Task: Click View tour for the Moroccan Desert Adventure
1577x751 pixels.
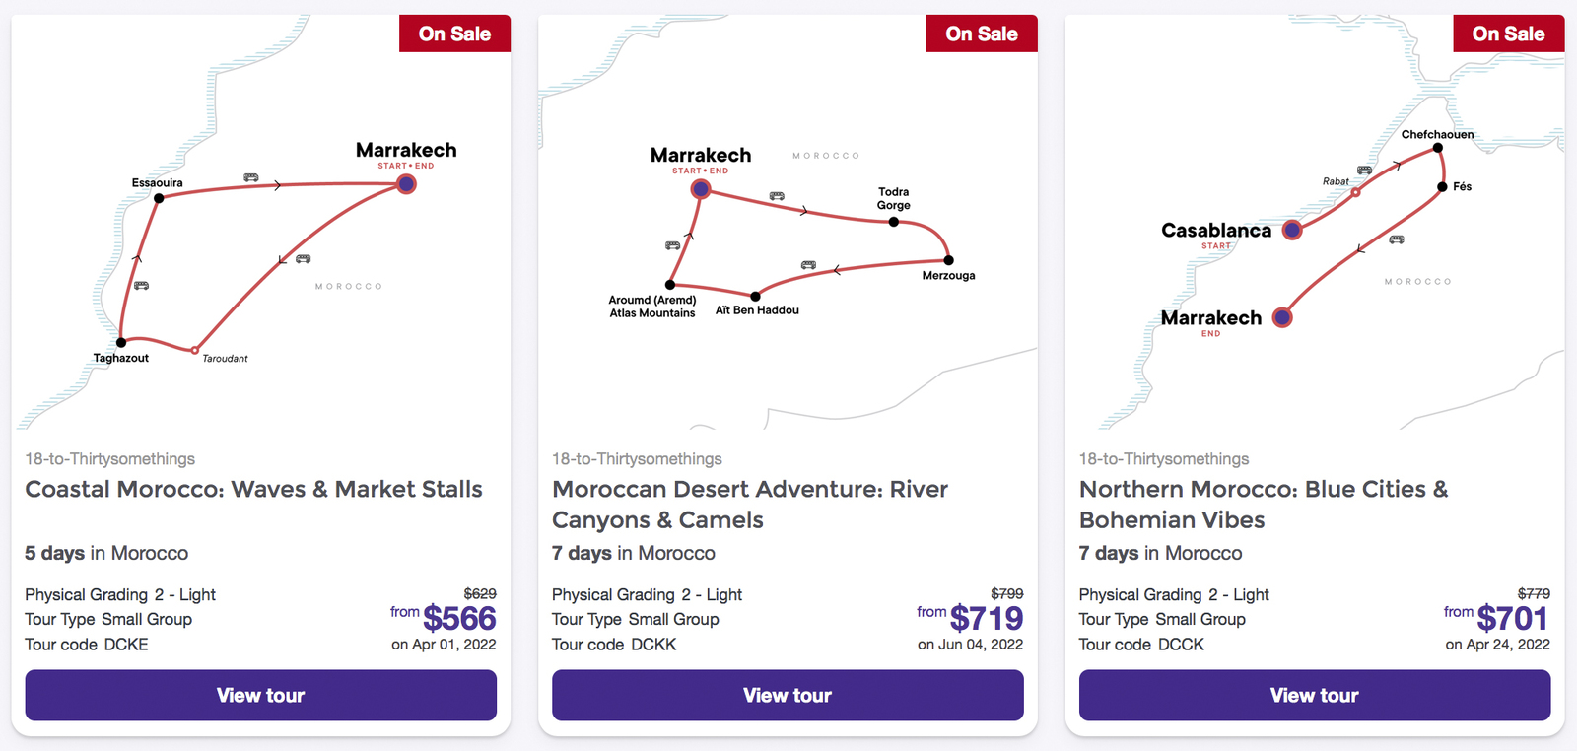Action: click(788, 695)
